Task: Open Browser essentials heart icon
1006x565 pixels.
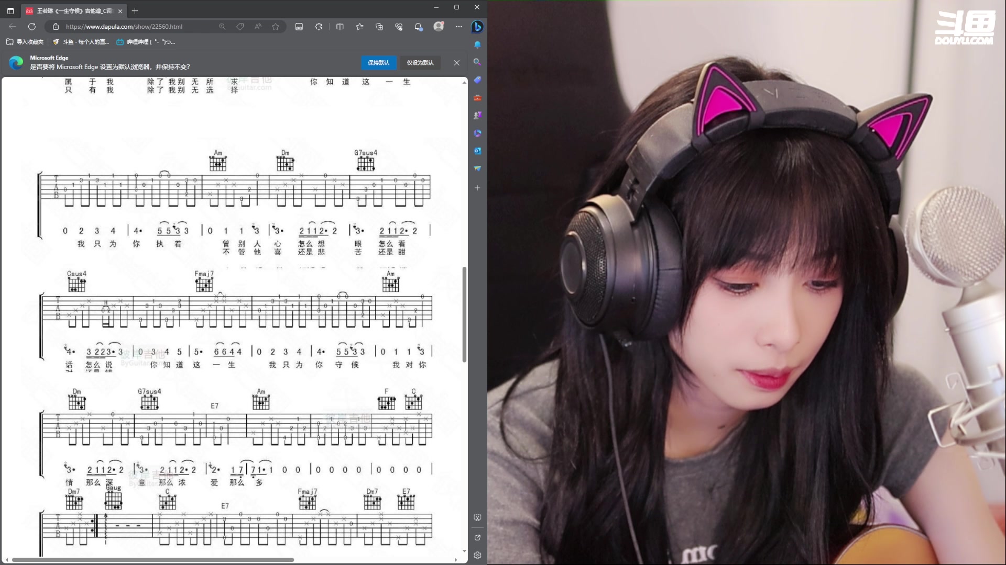Action: 399,27
